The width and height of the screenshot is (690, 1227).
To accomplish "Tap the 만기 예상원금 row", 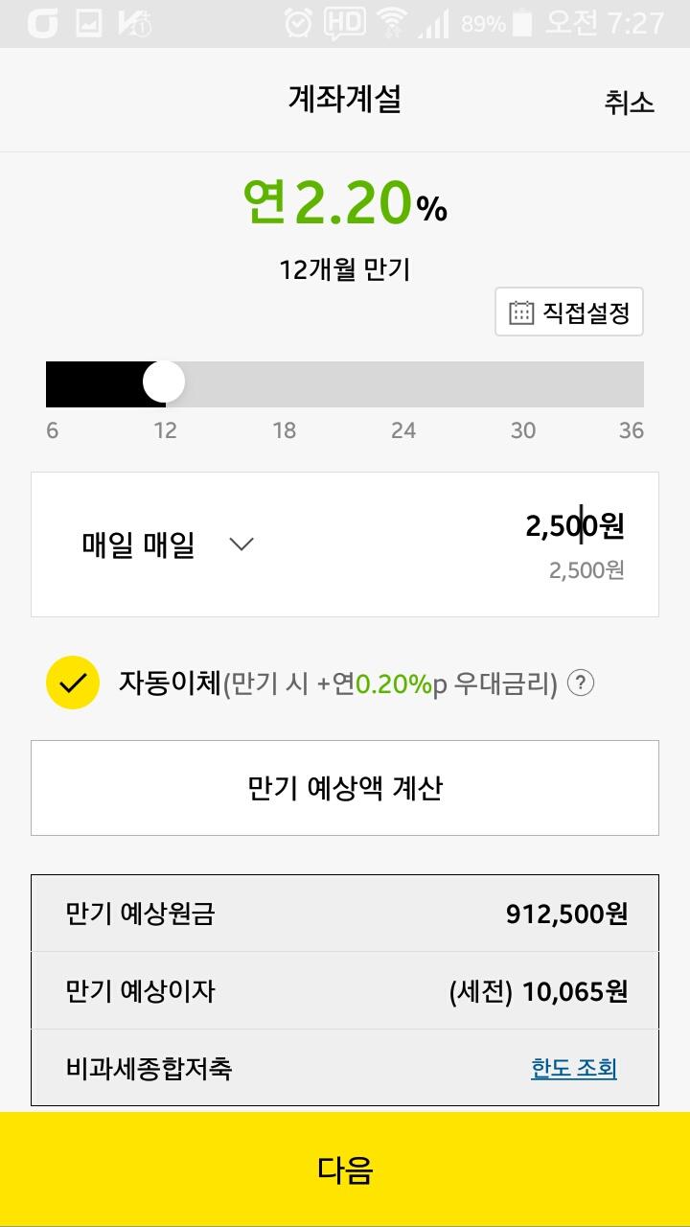I will point(345,914).
